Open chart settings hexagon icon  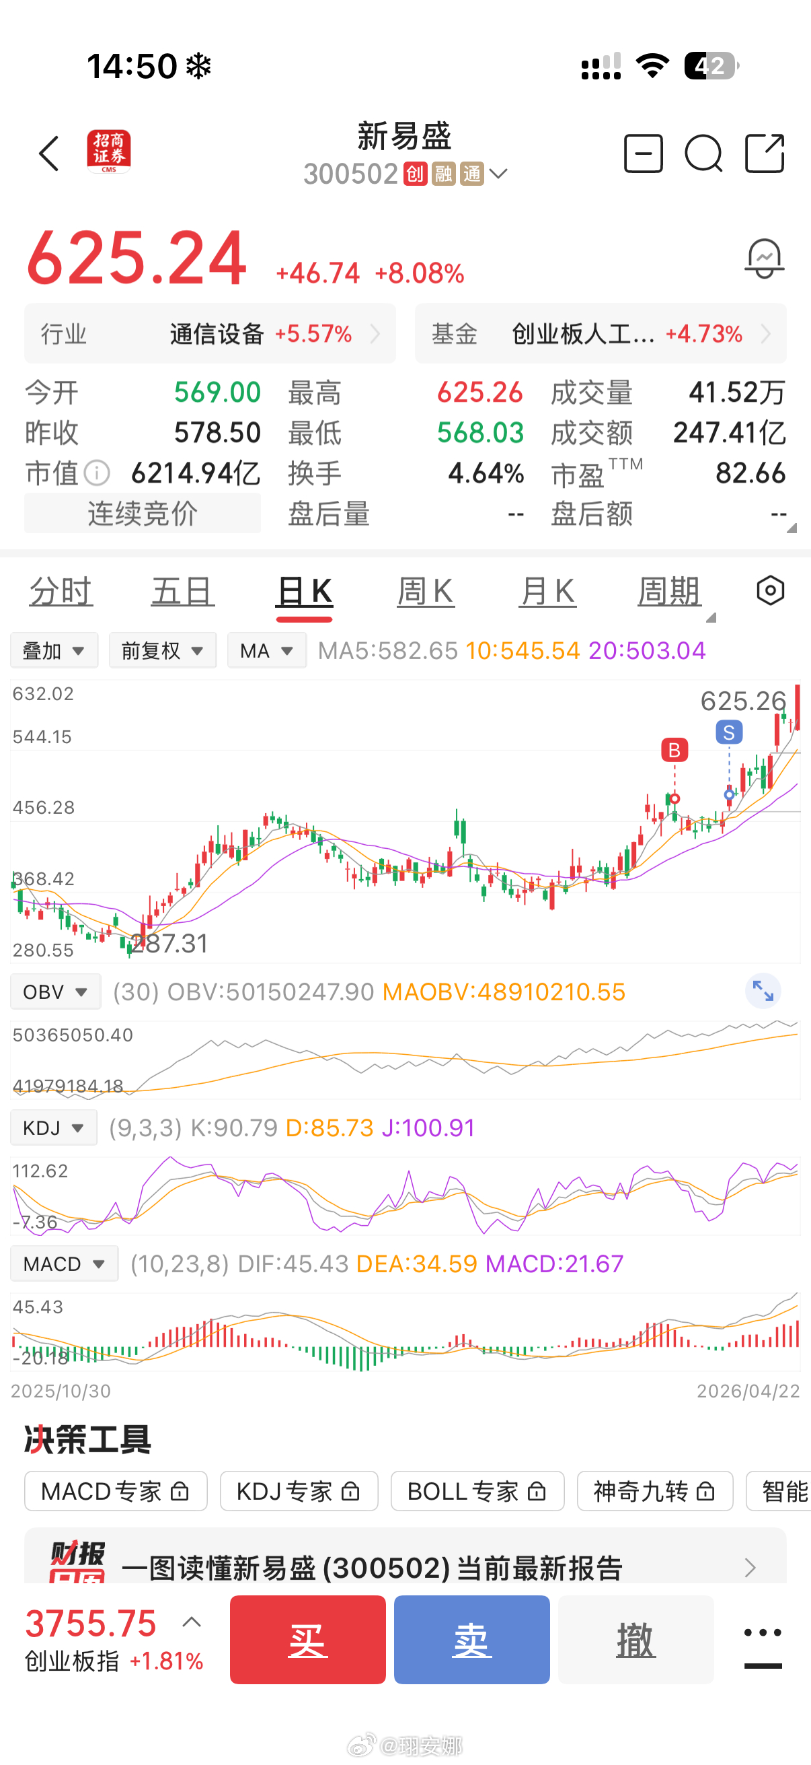770,590
